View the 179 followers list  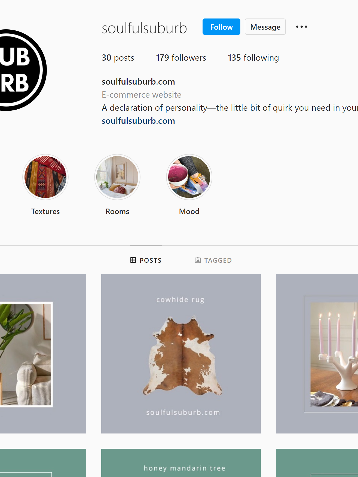[181, 58]
